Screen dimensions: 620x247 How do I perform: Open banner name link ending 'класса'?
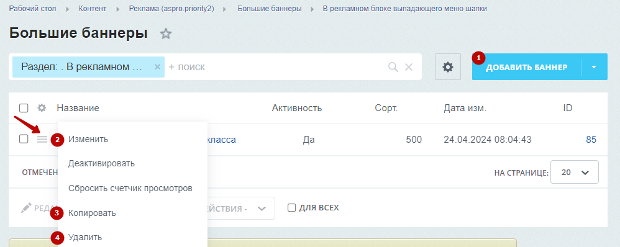pyautogui.click(x=221, y=139)
